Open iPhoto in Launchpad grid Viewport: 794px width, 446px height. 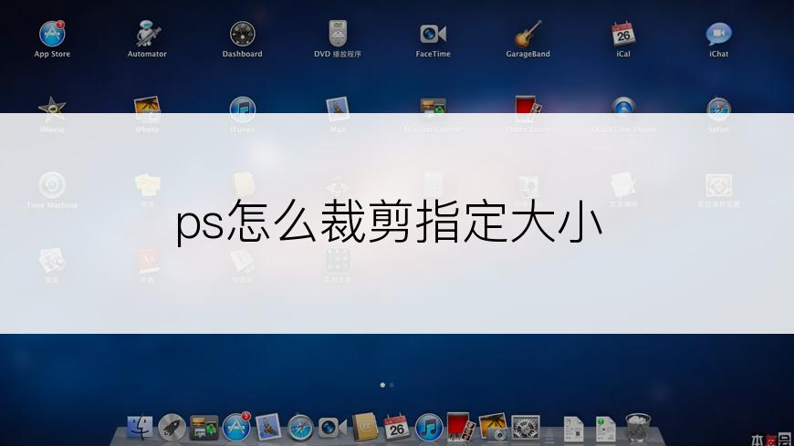coord(147,109)
